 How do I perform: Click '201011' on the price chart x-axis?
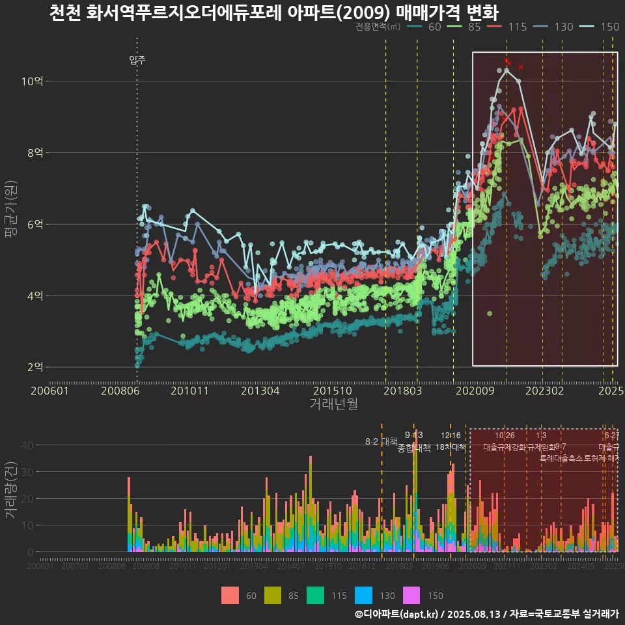(x=189, y=391)
